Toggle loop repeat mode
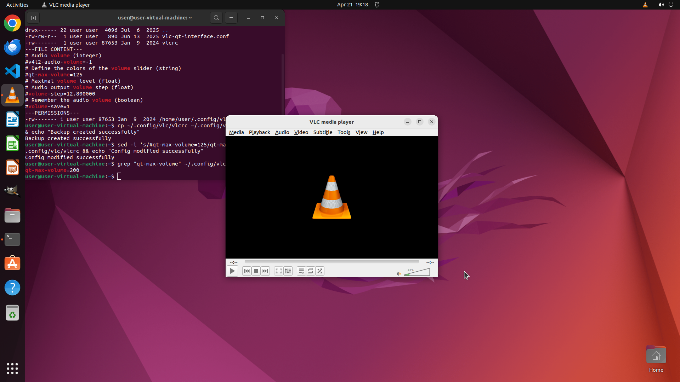This screenshot has height=382, width=680. 311,271
